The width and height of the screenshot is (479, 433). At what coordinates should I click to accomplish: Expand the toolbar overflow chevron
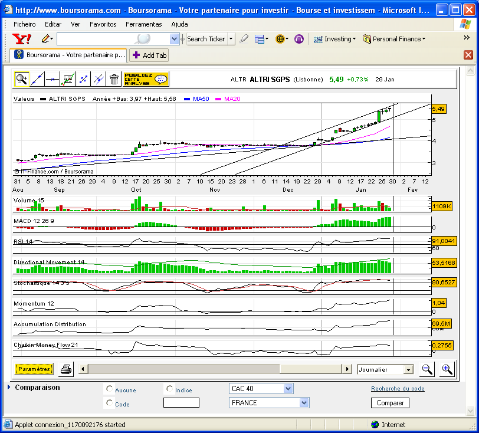(x=467, y=37)
